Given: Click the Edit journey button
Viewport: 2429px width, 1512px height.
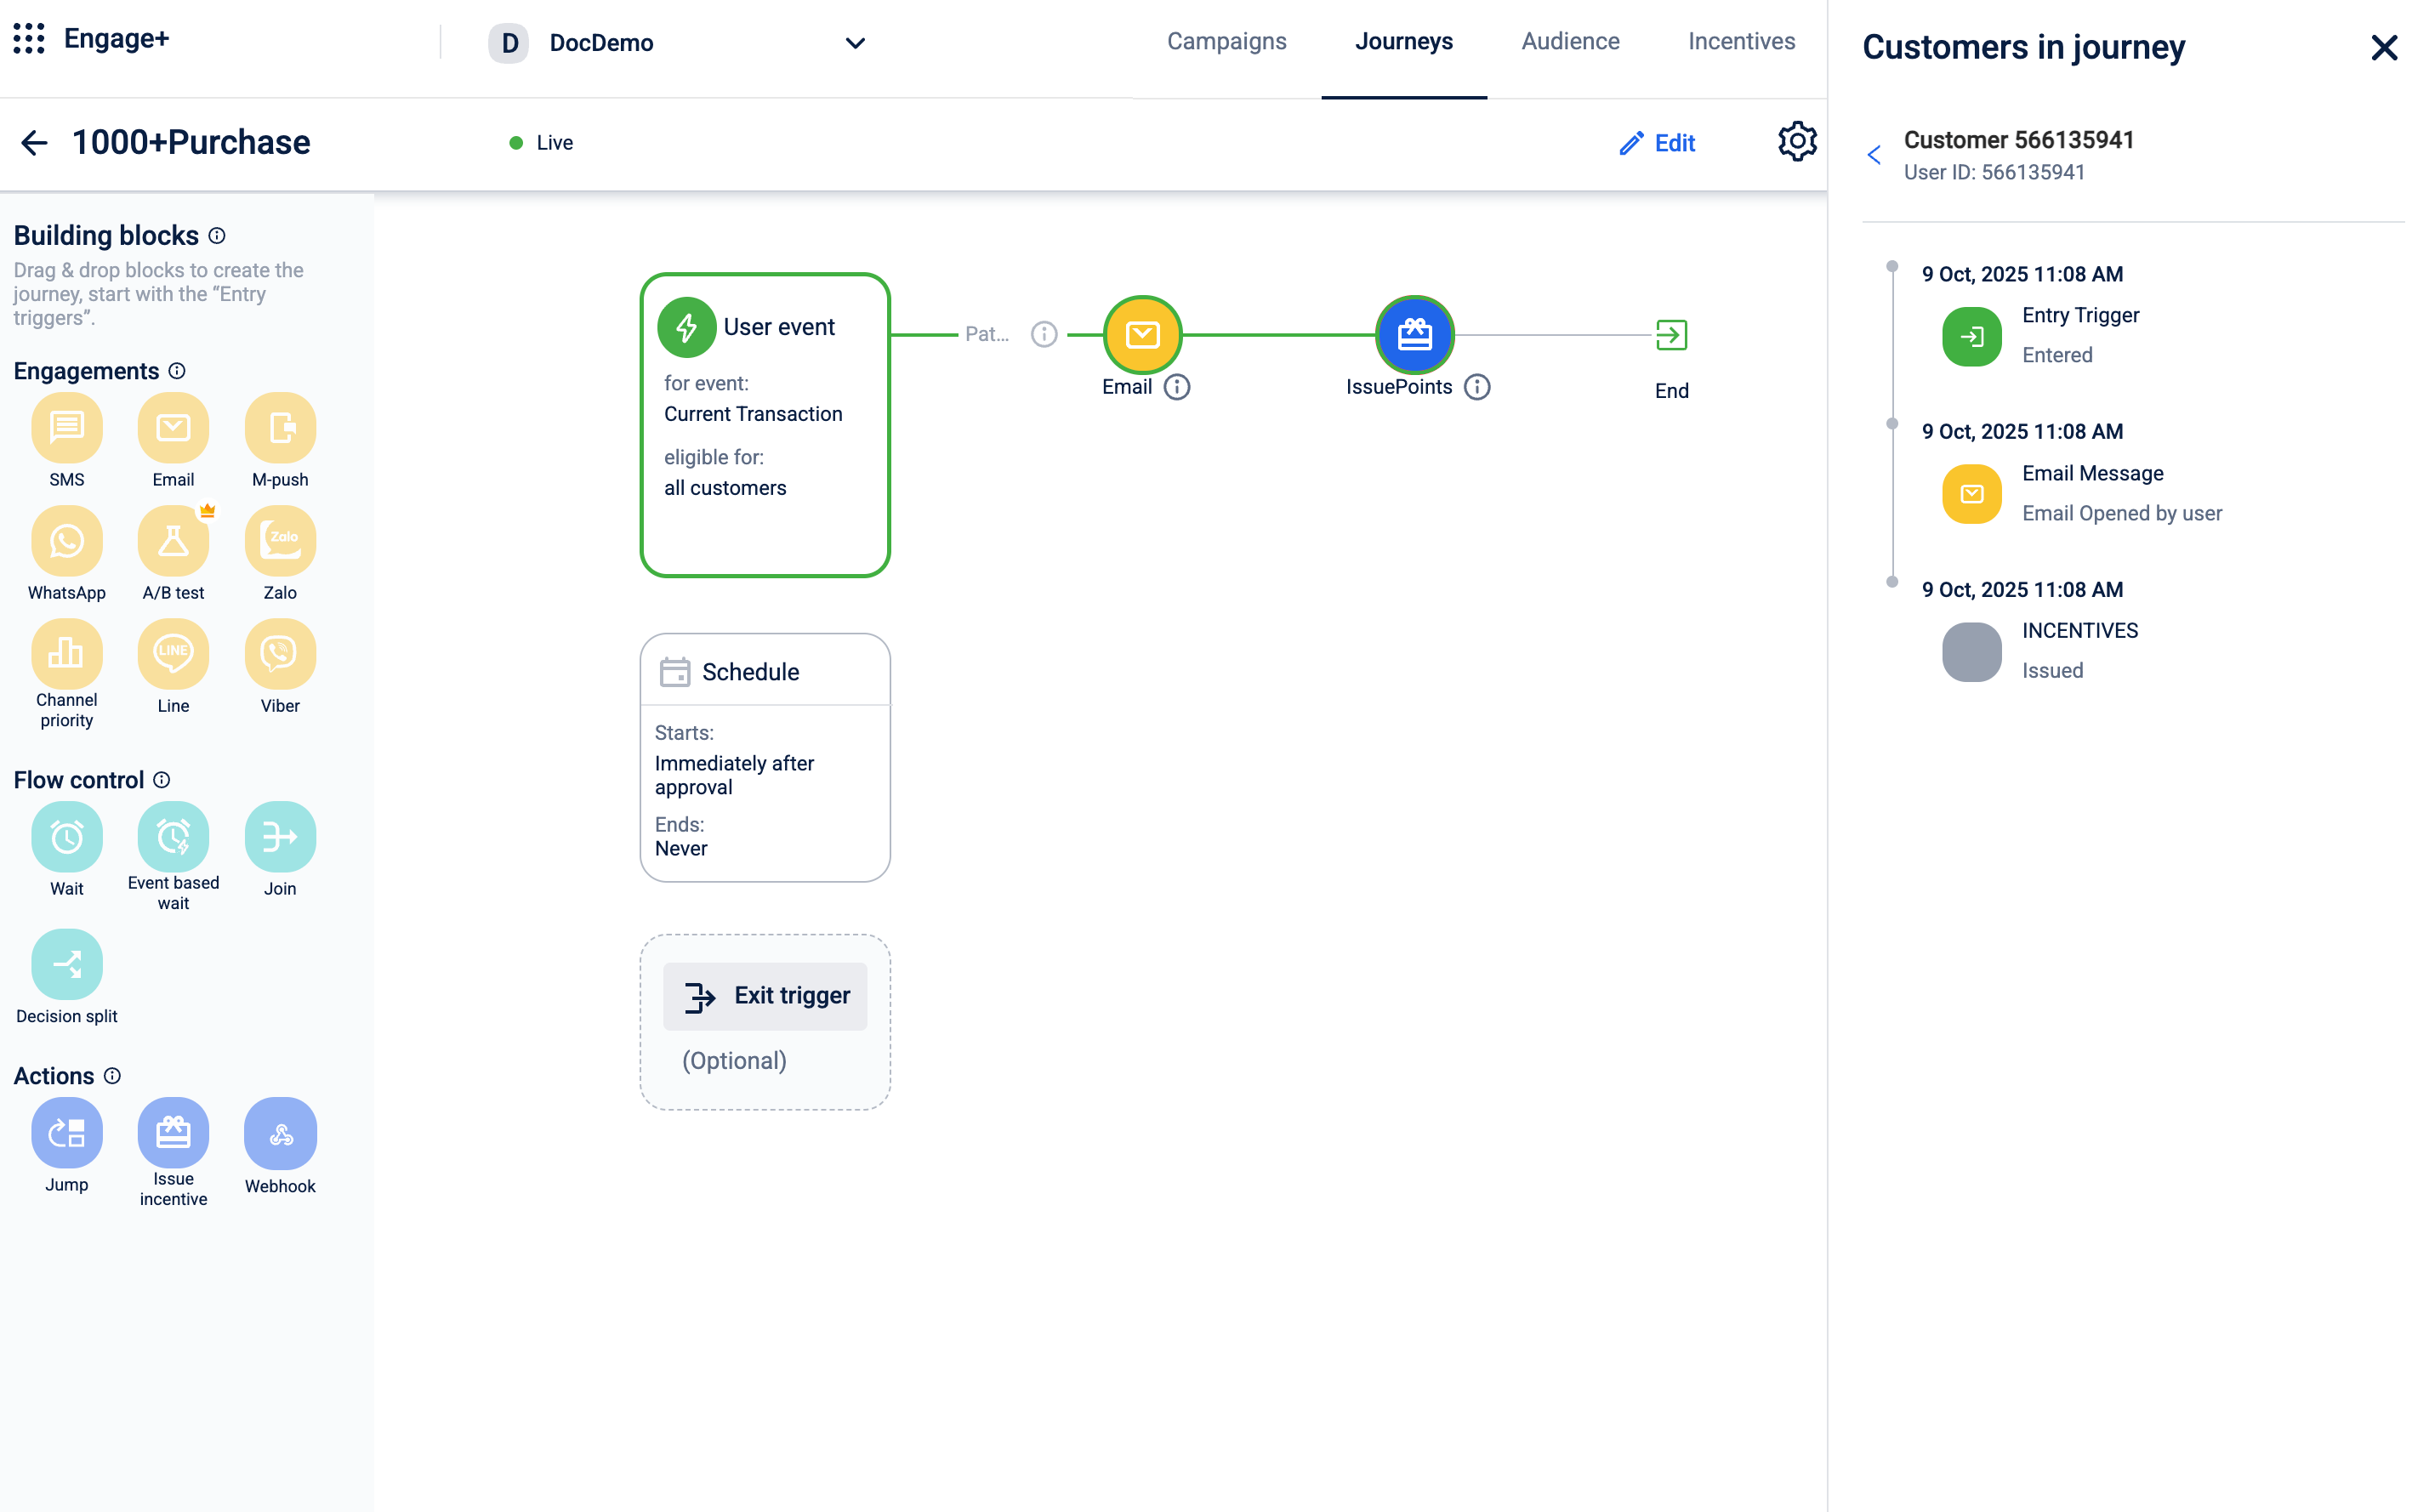Looking at the screenshot, I should coord(1657,143).
